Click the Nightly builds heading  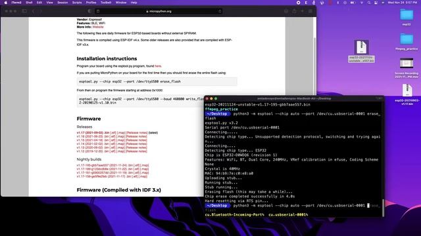coord(89,159)
